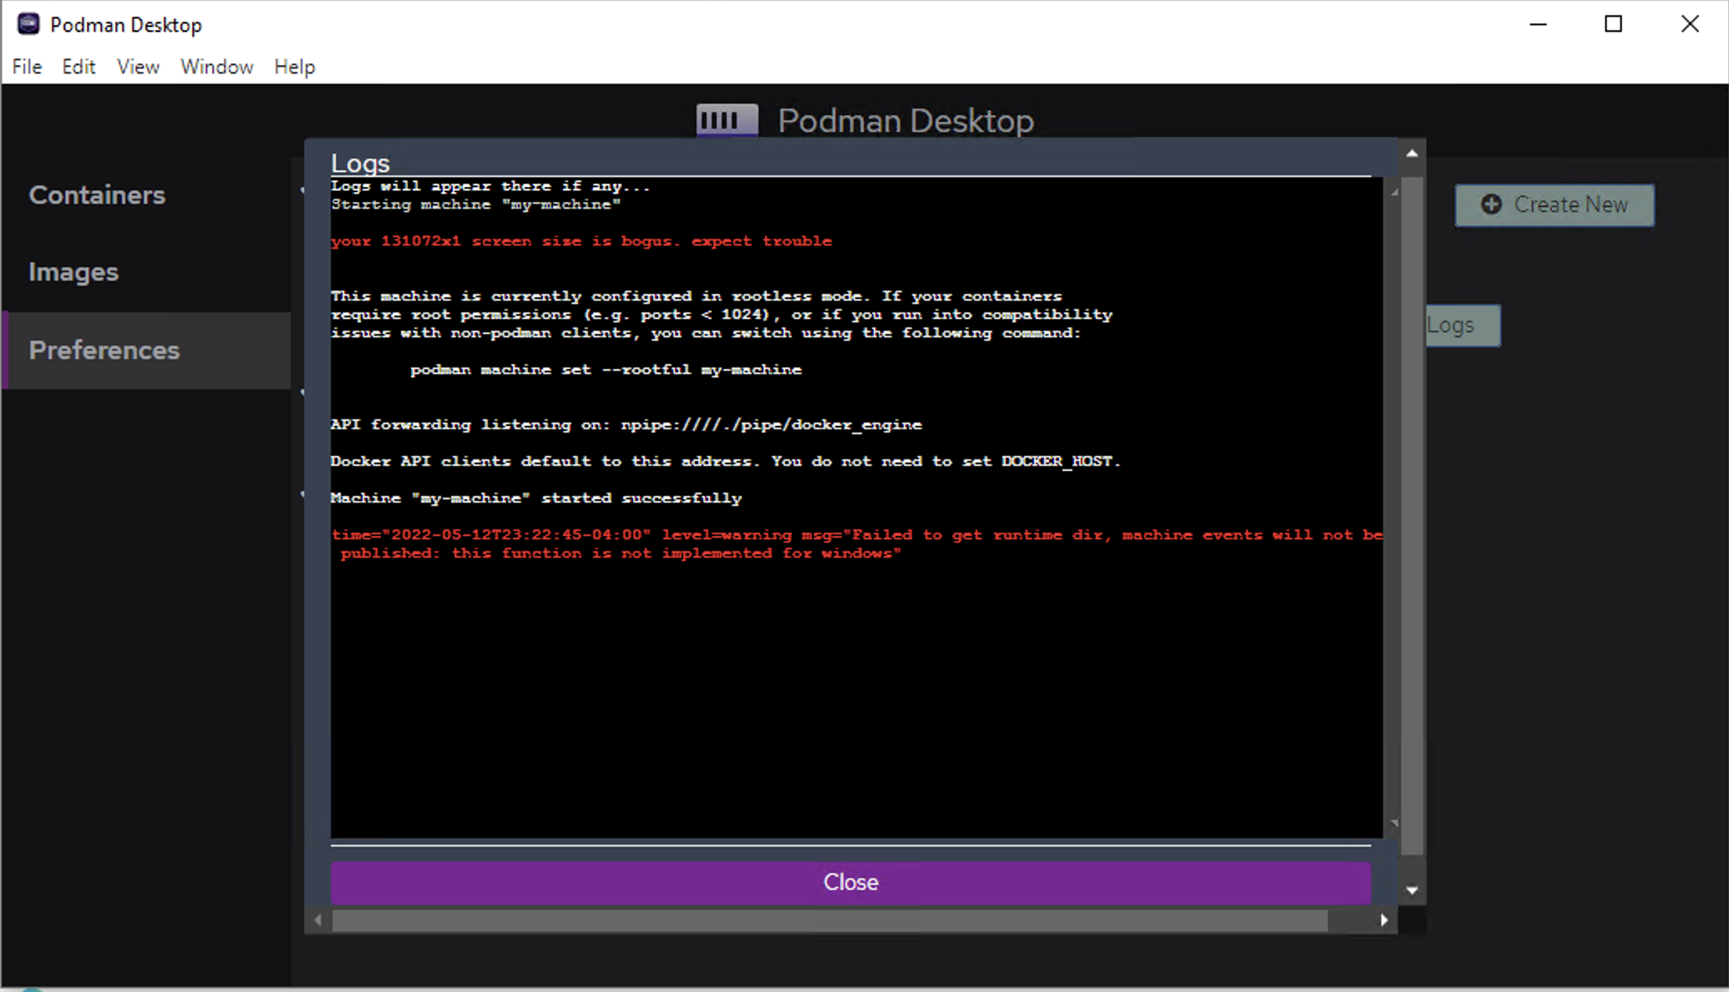Screen dimensions: 1729x992
Task: Click the up arrow of the dialog scrollbar
Action: pos(1412,151)
